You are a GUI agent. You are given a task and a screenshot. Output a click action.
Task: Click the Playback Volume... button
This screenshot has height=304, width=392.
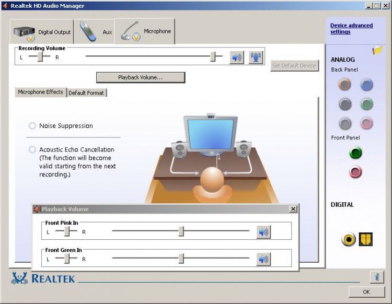click(x=141, y=77)
